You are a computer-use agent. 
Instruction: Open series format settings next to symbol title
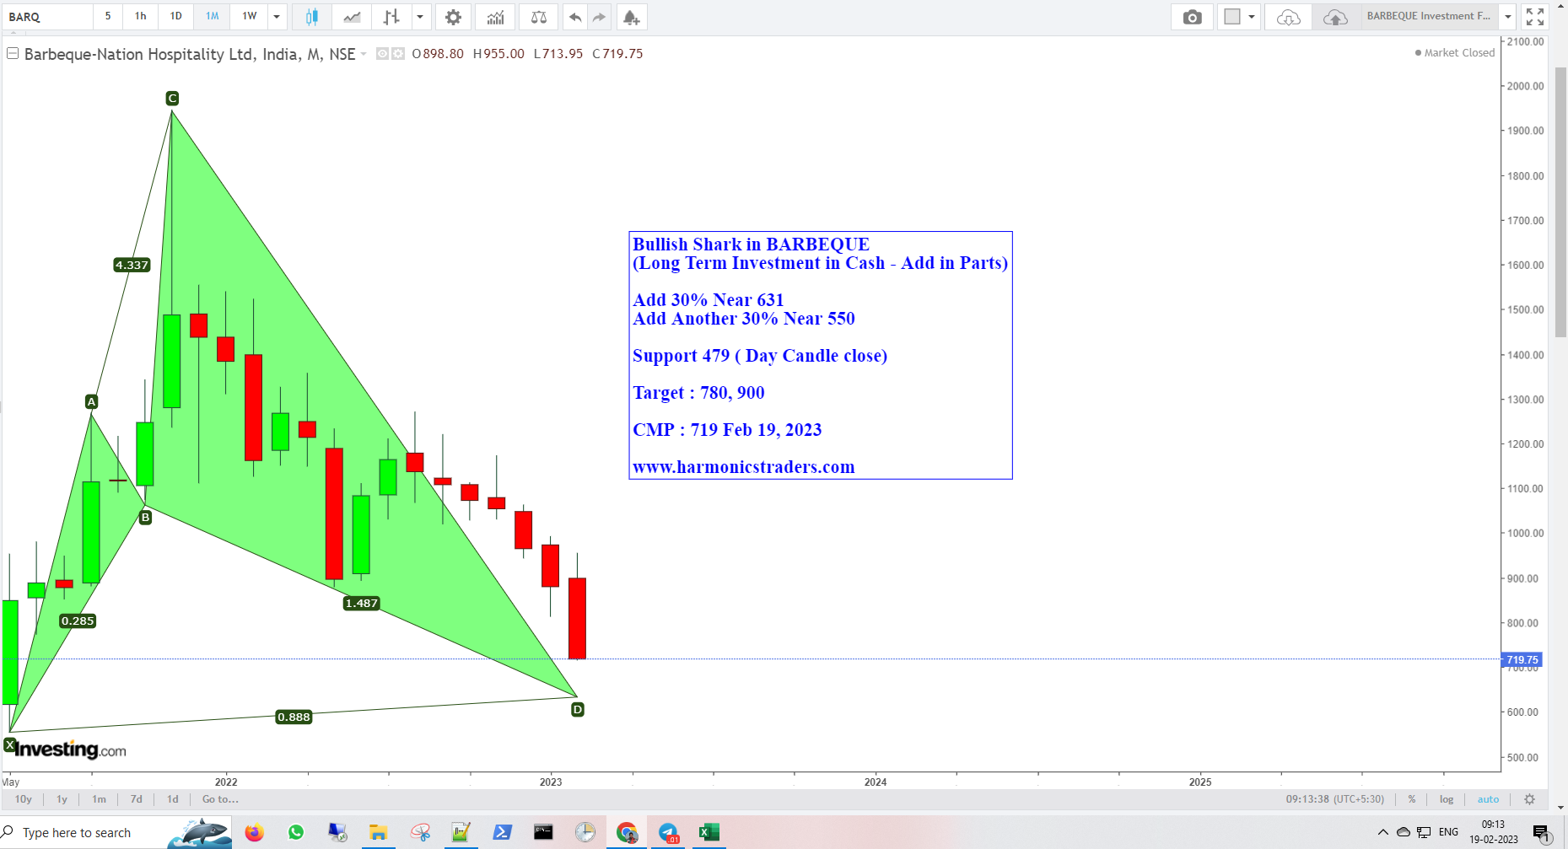(397, 53)
